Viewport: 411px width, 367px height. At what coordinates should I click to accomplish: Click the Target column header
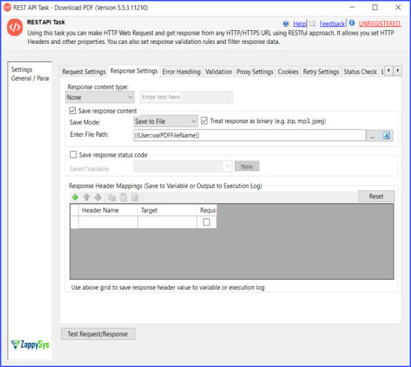(x=167, y=210)
